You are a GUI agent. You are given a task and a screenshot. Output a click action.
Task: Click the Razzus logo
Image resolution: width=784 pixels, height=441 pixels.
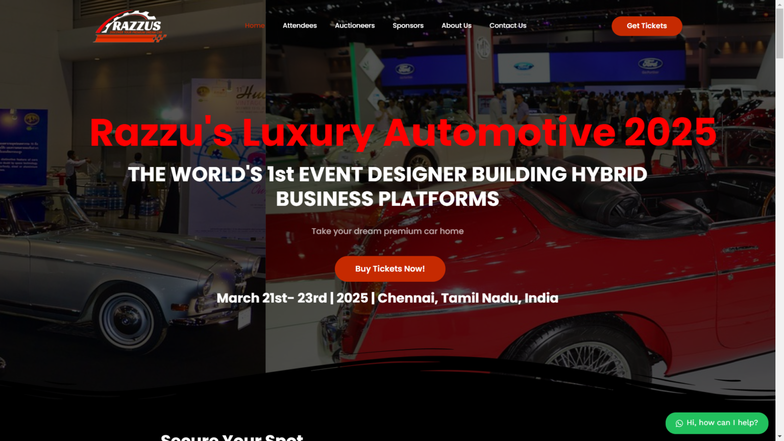pyautogui.click(x=129, y=26)
